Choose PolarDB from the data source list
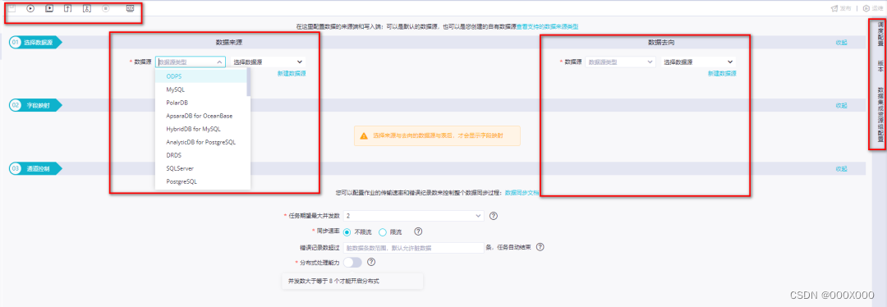The width and height of the screenshot is (887, 307). [x=201, y=103]
